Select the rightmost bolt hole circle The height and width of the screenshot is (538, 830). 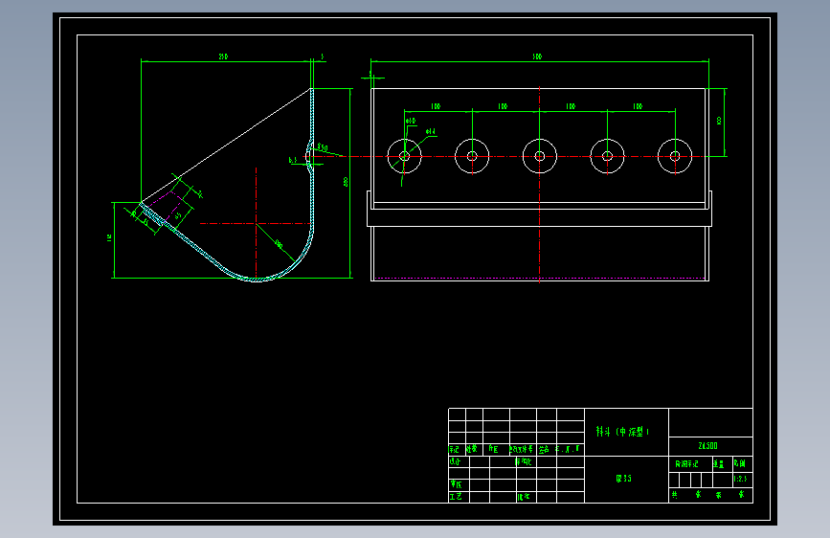(675, 156)
